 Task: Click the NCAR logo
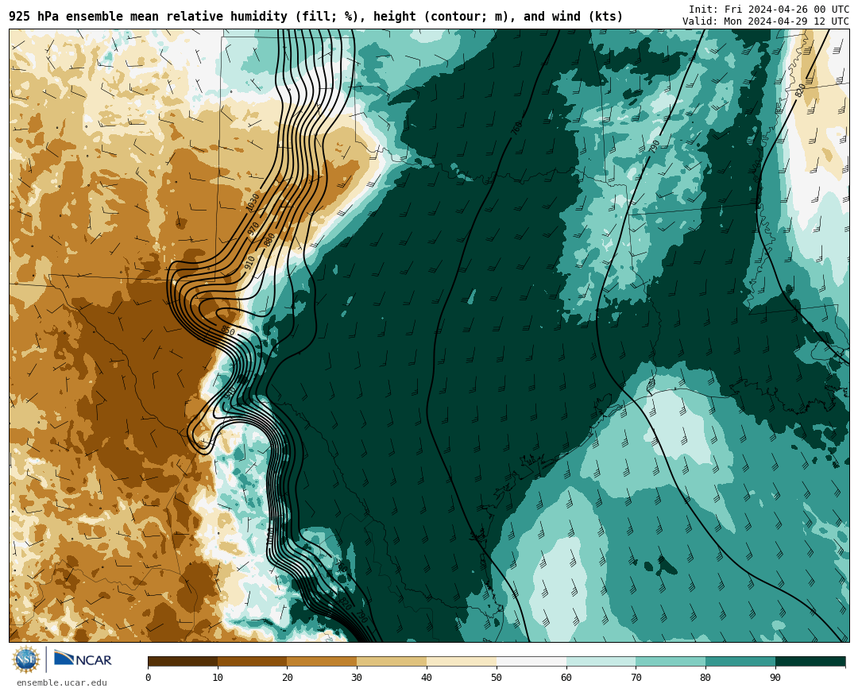tap(83, 659)
